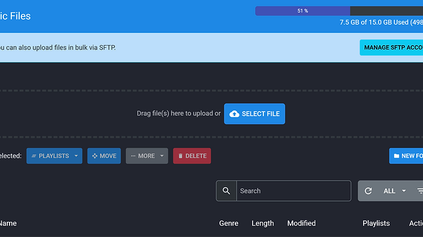Sort by the Genre column header
Image resolution: width=423 pixels, height=237 pixels.
click(x=228, y=223)
